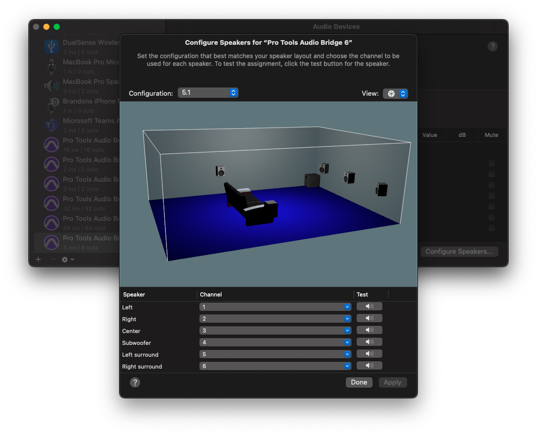Open channel dropdown for Right surround

point(275,366)
